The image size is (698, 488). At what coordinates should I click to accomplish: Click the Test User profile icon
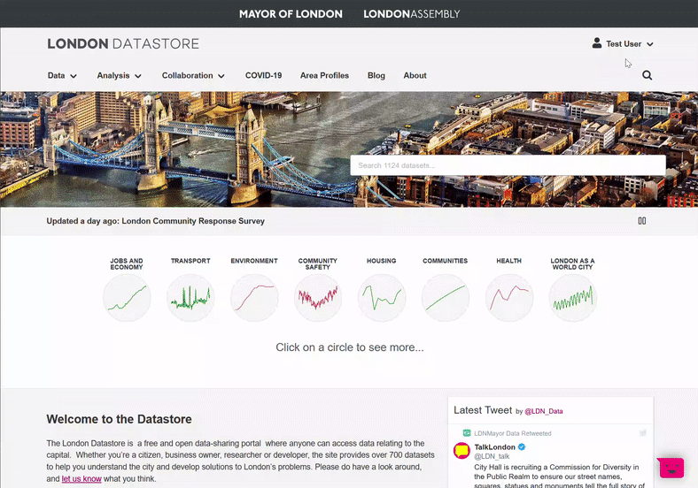(x=596, y=43)
